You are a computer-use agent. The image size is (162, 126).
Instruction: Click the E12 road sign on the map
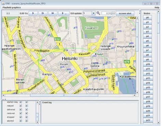[x=57, y=39]
